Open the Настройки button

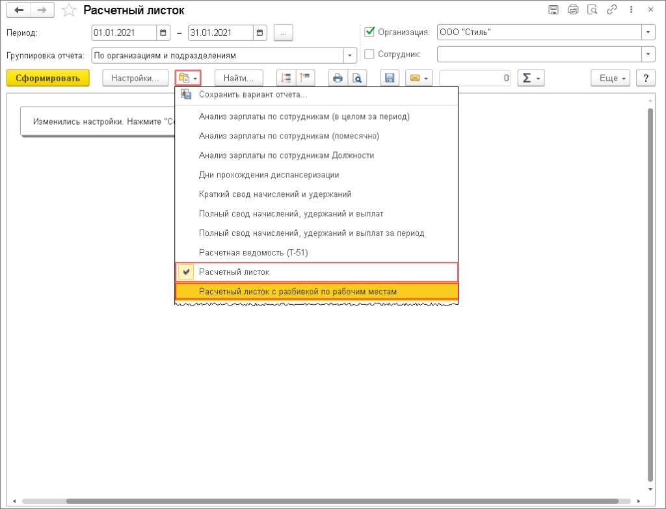(x=135, y=78)
